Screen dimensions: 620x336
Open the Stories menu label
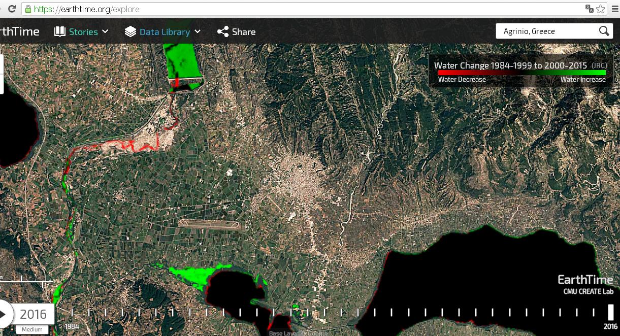(x=83, y=31)
